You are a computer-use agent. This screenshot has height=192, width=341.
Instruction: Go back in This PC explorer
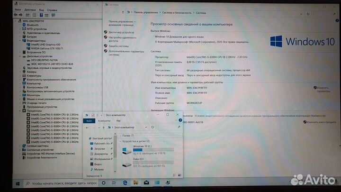[x=87, y=128]
